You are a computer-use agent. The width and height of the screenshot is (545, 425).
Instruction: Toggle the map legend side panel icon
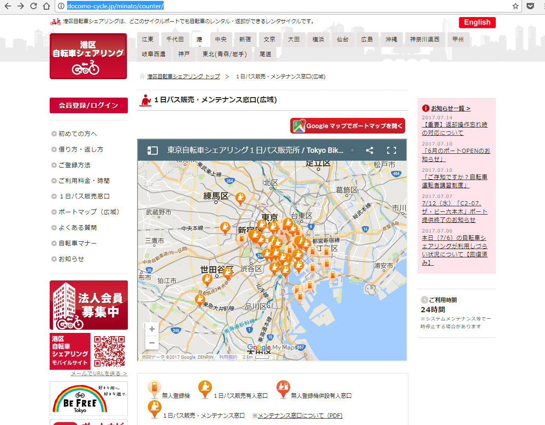pos(152,151)
